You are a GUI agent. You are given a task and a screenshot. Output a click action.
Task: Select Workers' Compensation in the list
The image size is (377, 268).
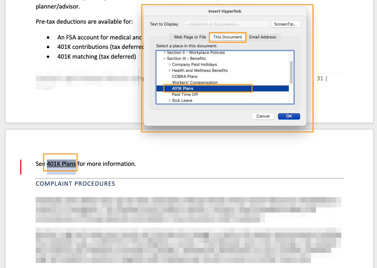[195, 83]
